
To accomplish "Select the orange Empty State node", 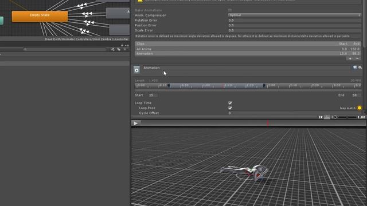I will pyautogui.click(x=40, y=17).
